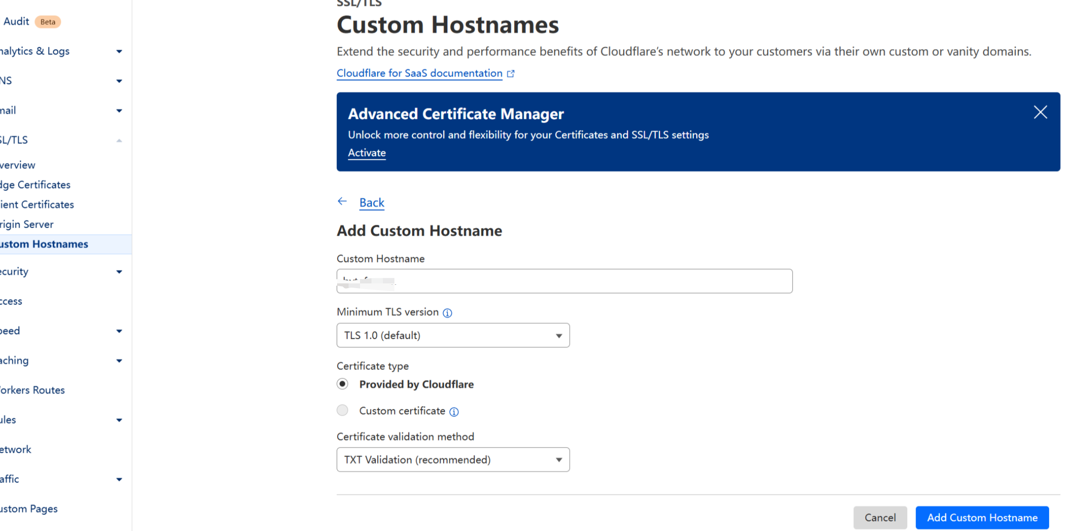
Task: Click Add Custom Hostname button
Action: [982, 518]
